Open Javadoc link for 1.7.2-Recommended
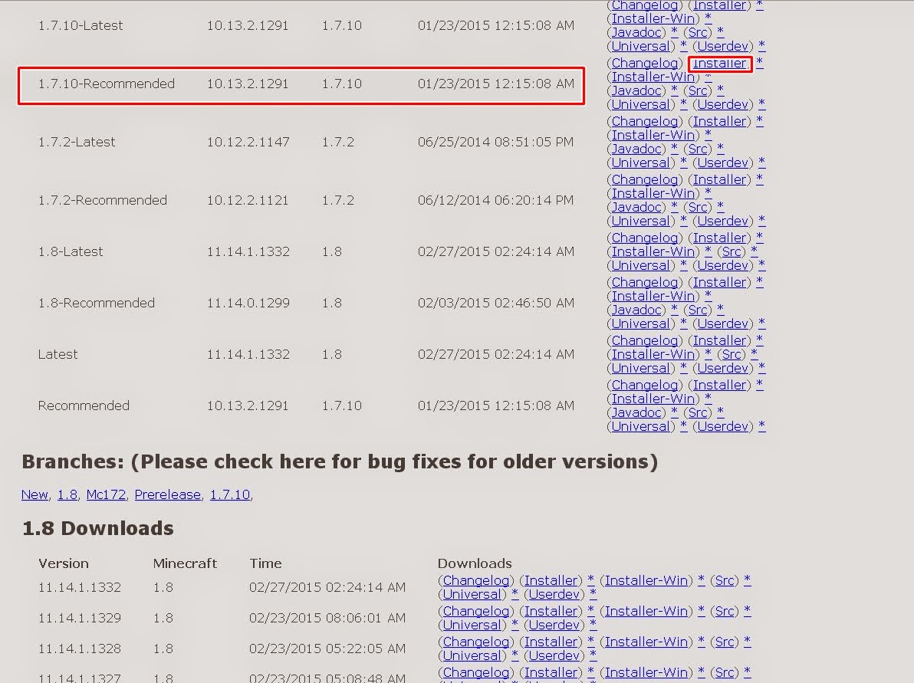914x683 pixels. click(637, 208)
